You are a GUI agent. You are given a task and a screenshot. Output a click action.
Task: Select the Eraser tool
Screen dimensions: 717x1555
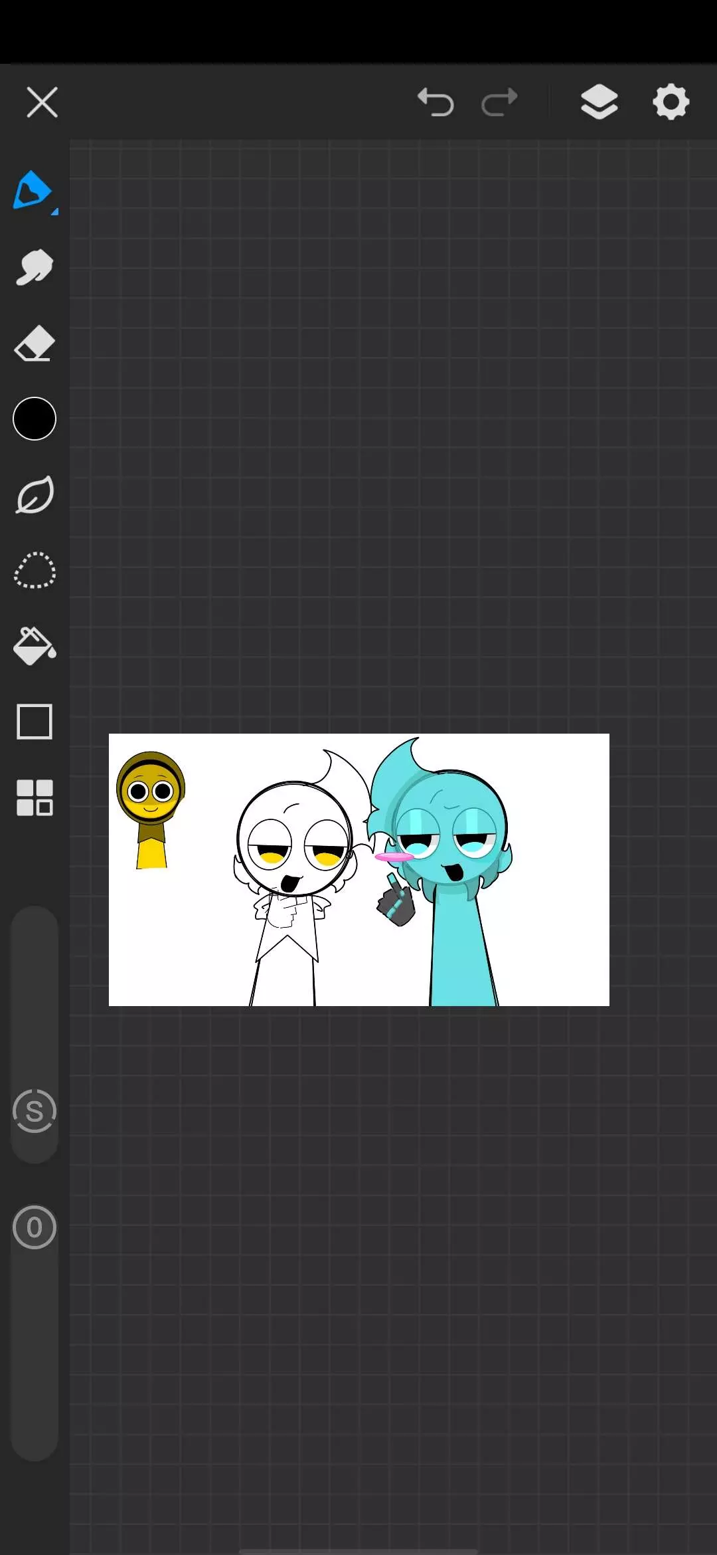click(x=35, y=343)
